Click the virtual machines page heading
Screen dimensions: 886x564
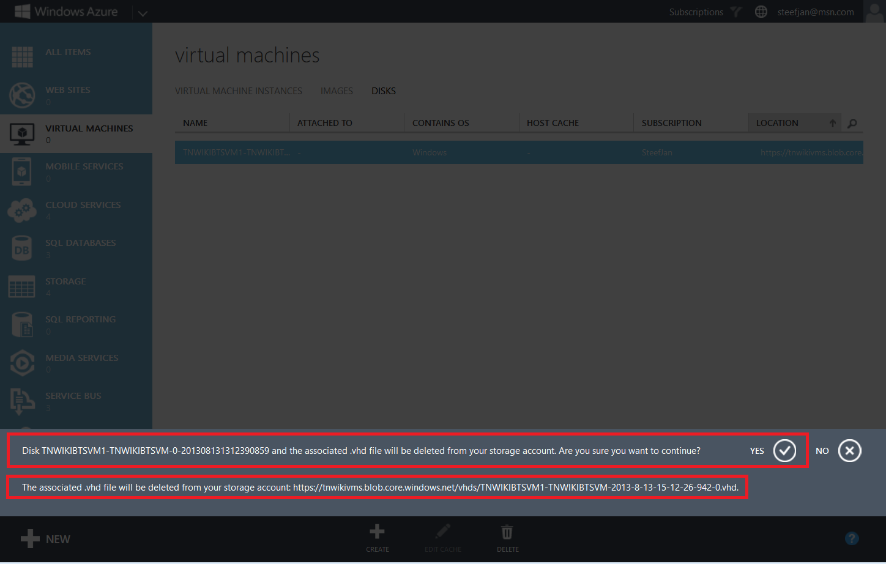[x=247, y=55]
